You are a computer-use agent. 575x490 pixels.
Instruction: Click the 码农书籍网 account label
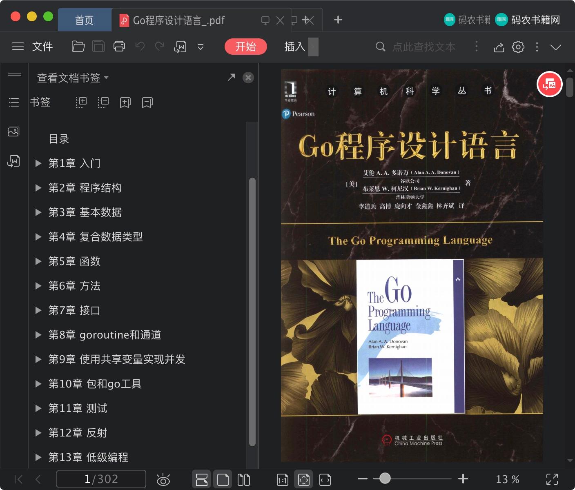tap(536, 20)
